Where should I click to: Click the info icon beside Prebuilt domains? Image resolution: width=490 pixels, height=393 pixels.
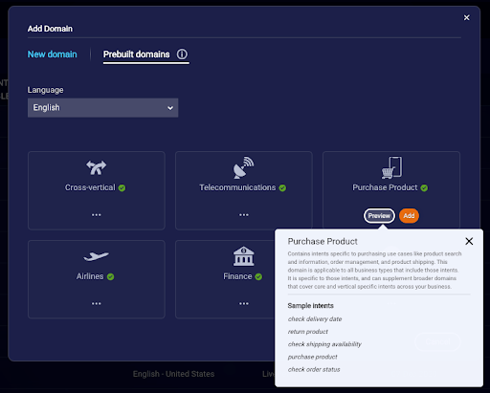(182, 55)
